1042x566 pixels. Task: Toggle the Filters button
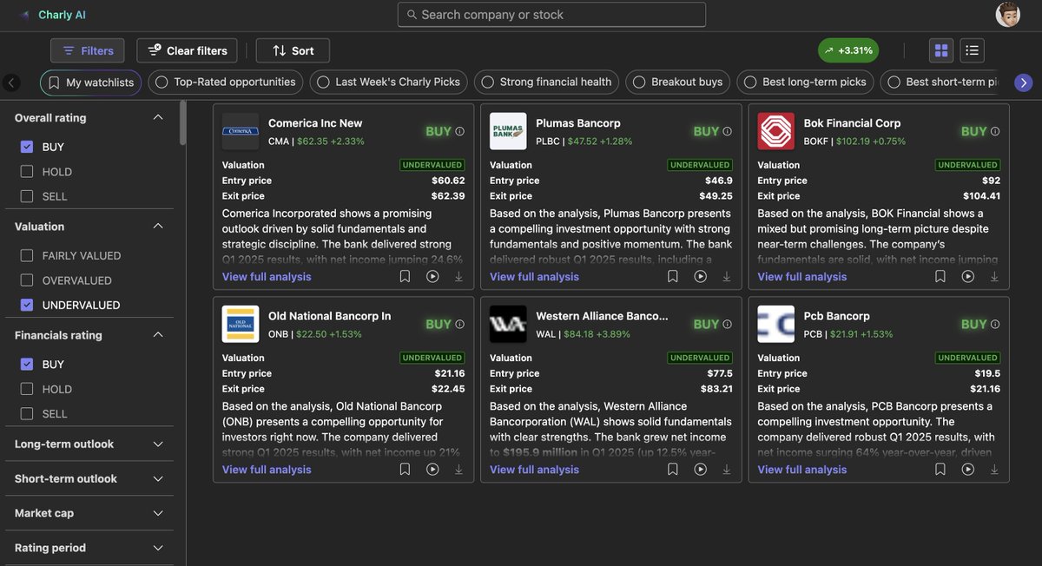tap(88, 50)
